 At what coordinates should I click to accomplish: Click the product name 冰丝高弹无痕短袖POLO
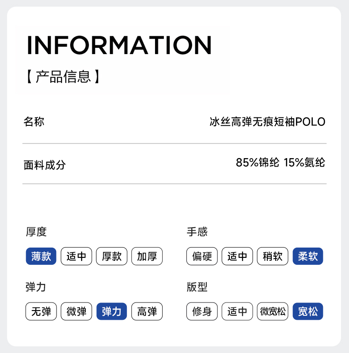click(x=267, y=122)
